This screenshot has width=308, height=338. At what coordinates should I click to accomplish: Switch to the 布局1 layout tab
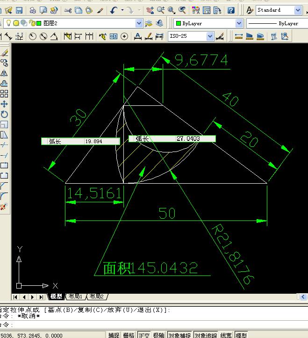point(75,297)
